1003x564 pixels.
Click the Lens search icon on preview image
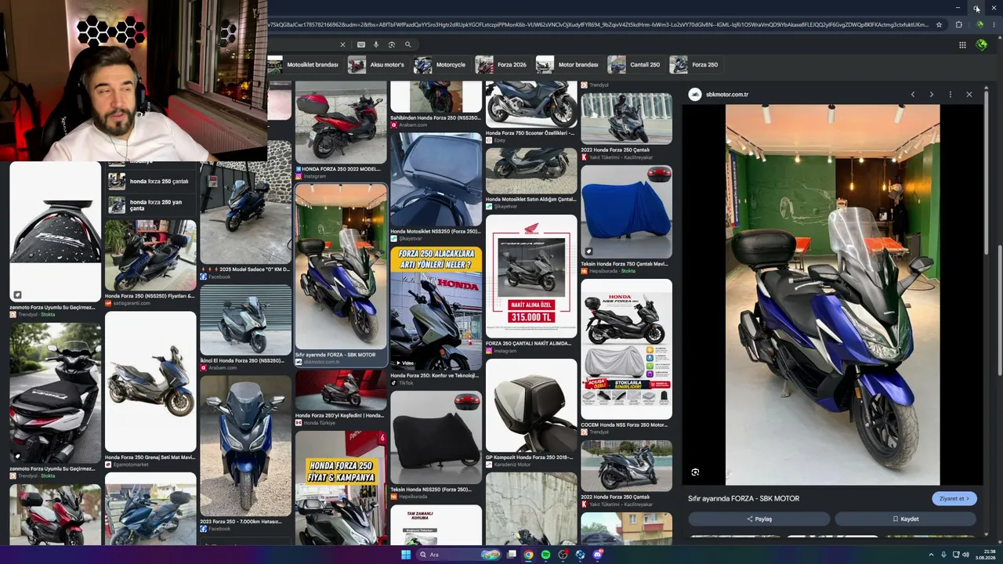tap(695, 472)
